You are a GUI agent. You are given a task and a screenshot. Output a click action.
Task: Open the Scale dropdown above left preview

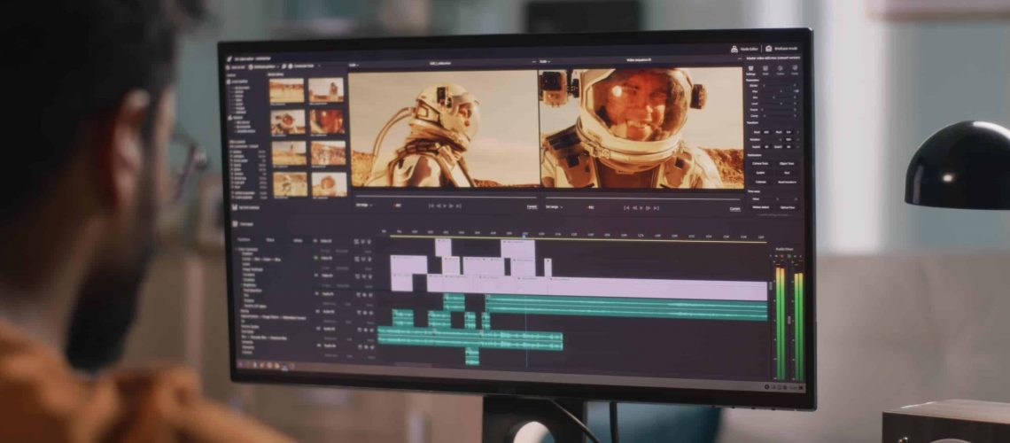click(353, 65)
